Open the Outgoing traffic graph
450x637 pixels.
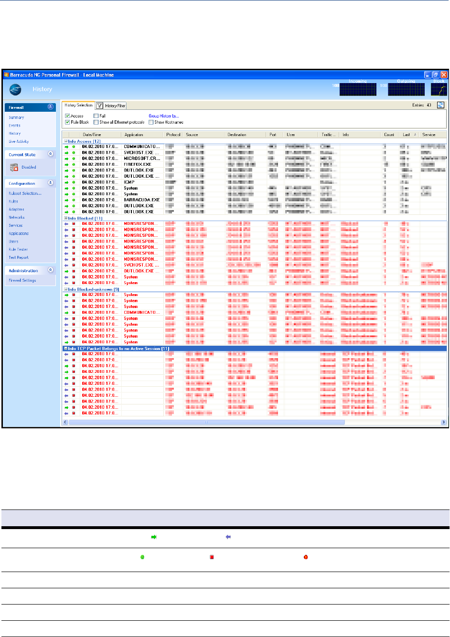pyautogui.click(x=406, y=89)
